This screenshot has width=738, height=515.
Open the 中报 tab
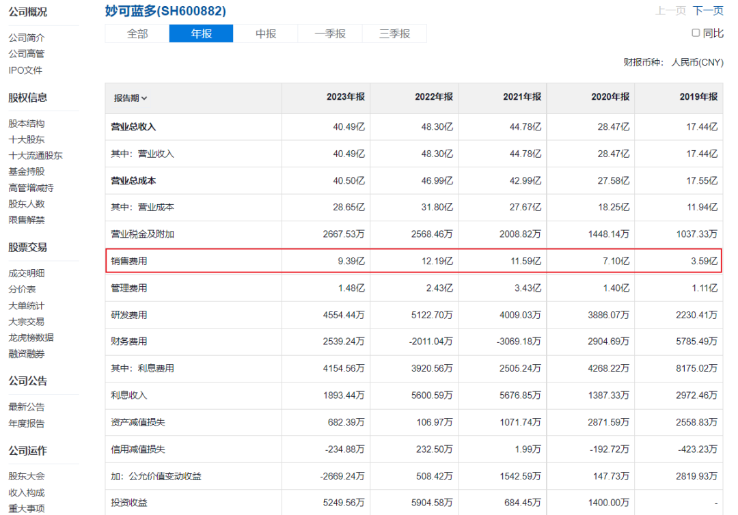click(265, 34)
